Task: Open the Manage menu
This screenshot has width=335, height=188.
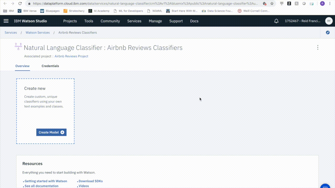Action: point(155,21)
